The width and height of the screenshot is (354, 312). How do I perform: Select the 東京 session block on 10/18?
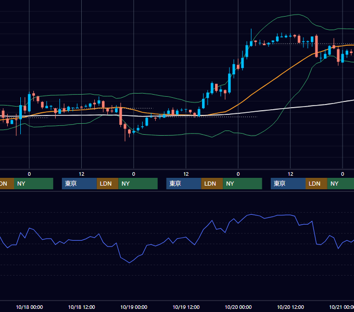[x=79, y=184]
